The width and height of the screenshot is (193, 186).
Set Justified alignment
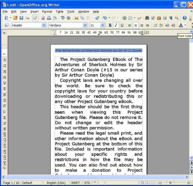148,25
